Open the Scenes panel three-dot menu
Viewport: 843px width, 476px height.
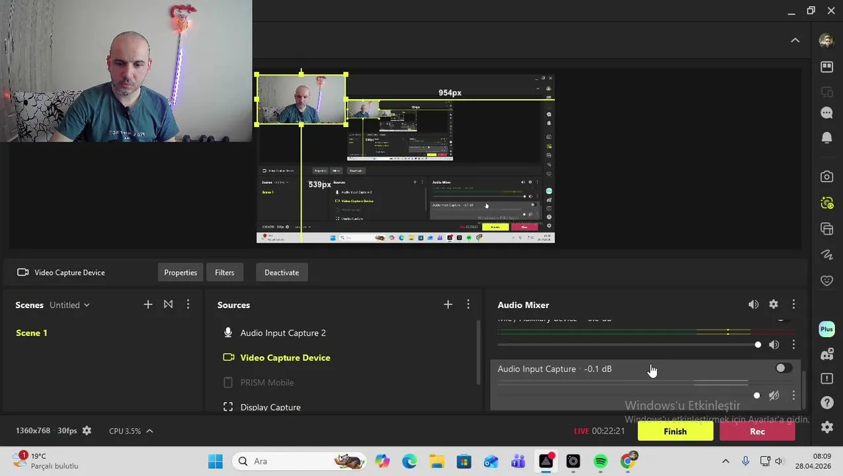click(x=188, y=304)
